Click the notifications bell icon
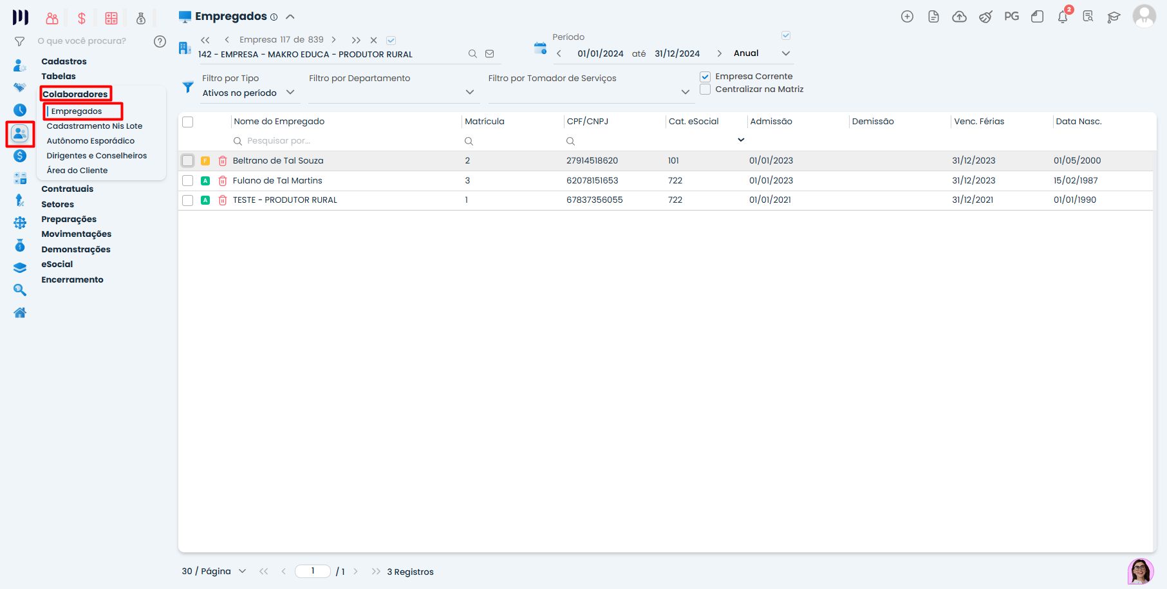 1062,17
